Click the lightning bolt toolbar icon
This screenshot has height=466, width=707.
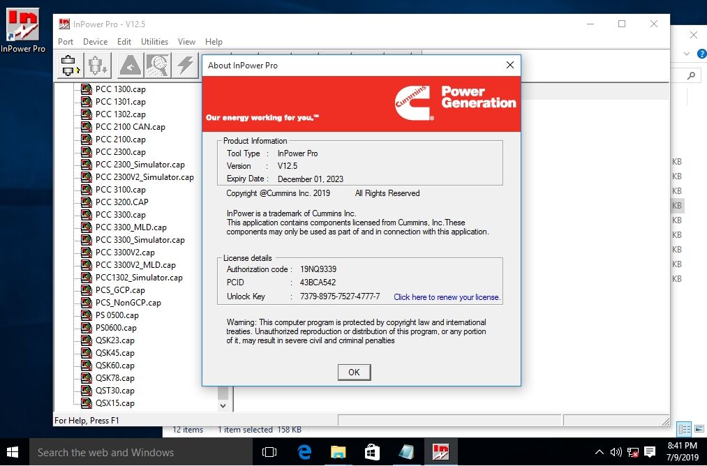185,66
